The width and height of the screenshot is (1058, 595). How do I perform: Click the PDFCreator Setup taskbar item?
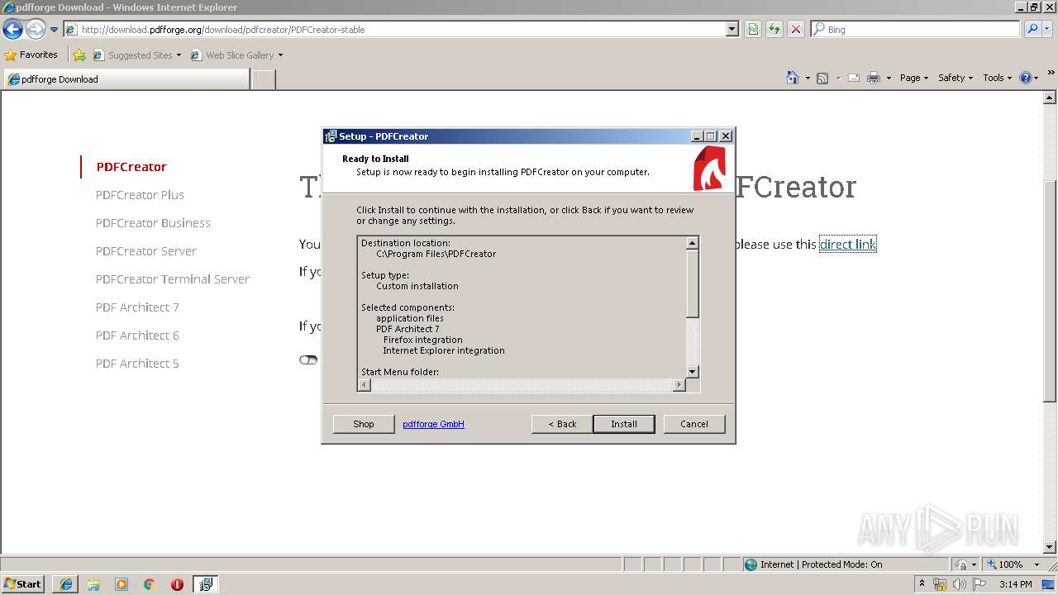pos(206,584)
